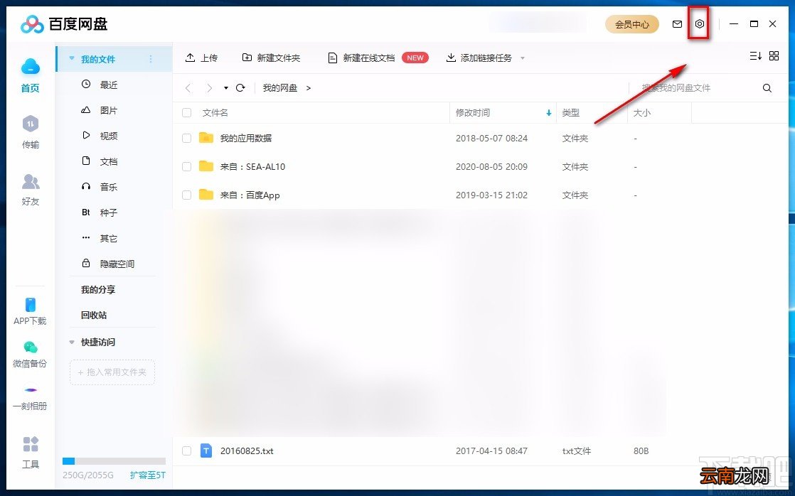This screenshot has width=795, height=496.
Task: Tick the select-all checkbox by 文件名
Action: pos(186,112)
